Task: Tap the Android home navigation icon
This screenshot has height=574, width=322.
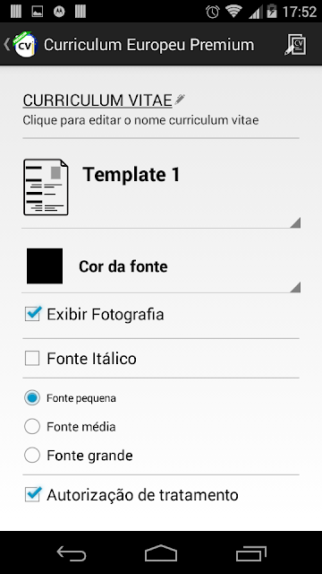Action: pos(161,552)
